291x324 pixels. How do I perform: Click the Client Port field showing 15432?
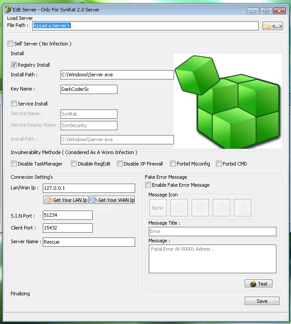(x=68, y=228)
